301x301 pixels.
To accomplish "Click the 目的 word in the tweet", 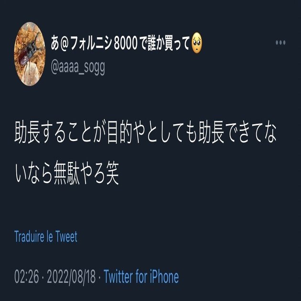I will (119, 132).
